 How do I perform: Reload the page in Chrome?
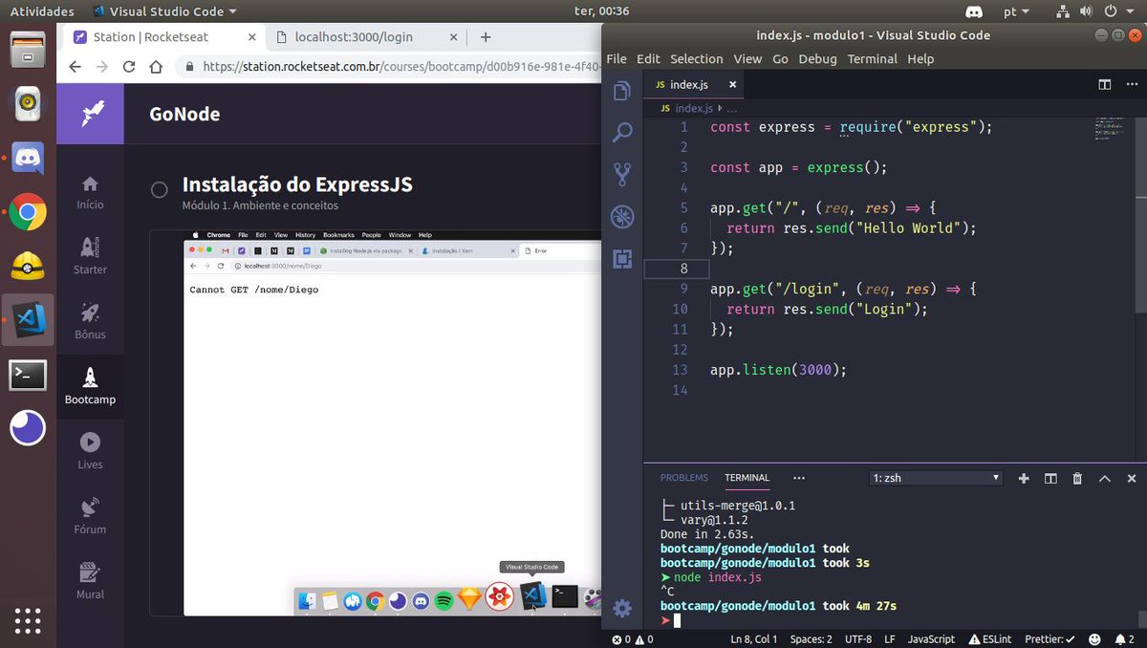[129, 67]
